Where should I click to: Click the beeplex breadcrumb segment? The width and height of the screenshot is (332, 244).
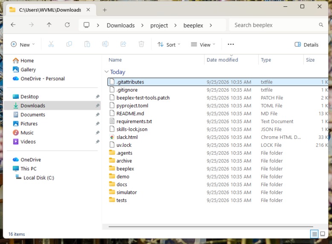coord(193,26)
